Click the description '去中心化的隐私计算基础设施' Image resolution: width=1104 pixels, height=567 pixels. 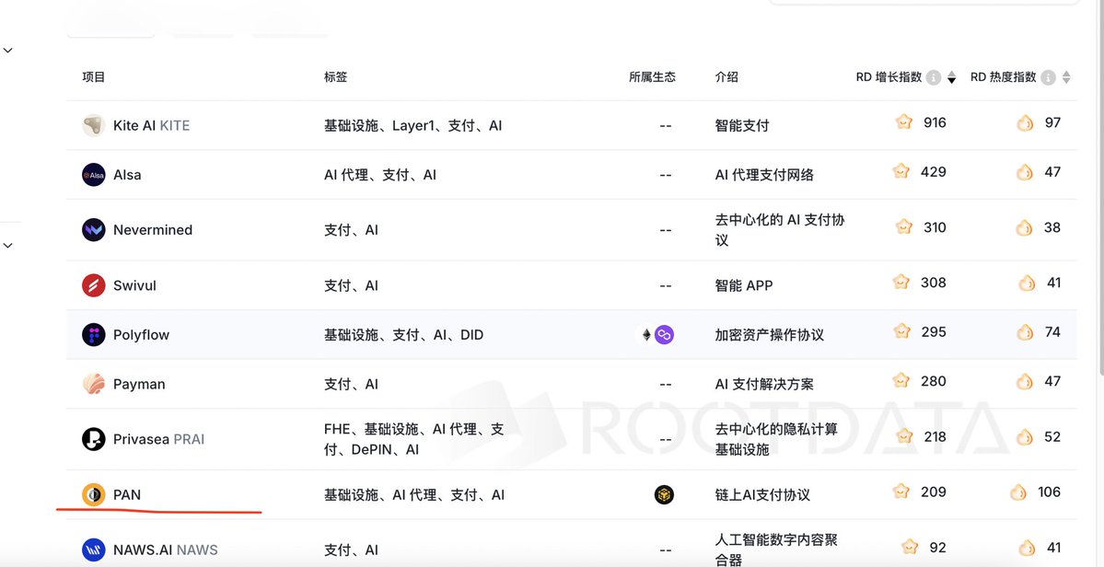[776, 439]
